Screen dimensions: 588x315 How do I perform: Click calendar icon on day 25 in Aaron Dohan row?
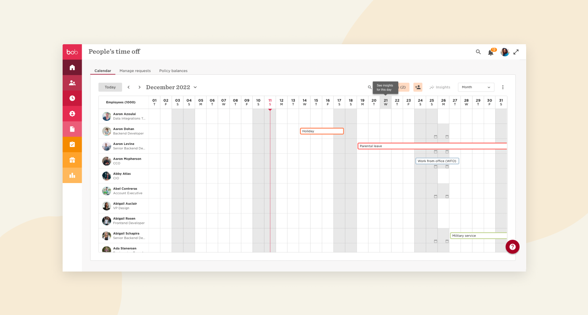pyautogui.click(x=436, y=137)
